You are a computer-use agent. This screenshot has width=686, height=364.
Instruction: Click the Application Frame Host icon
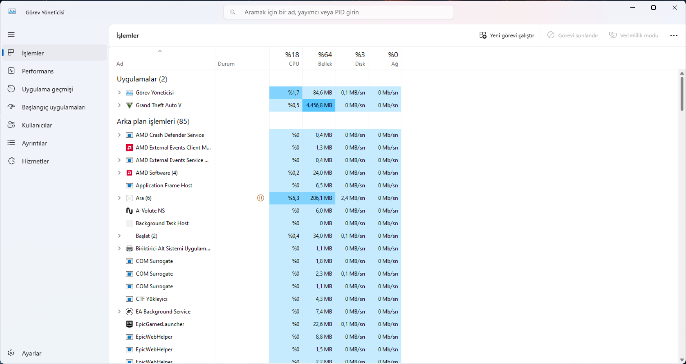[129, 185]
